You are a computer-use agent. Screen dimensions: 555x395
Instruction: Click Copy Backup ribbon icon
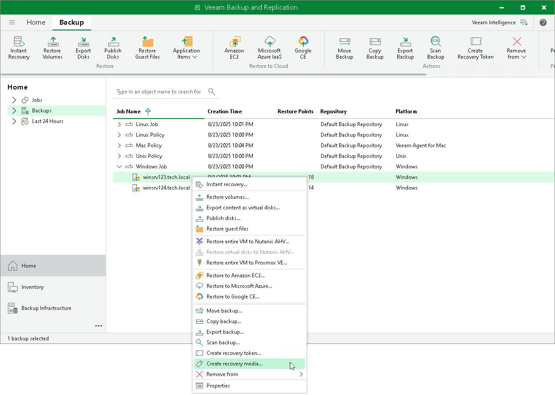[x=375, y=48]
